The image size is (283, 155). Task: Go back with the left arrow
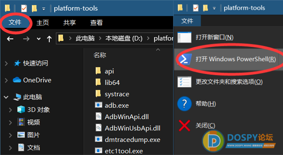[x=10, y=39]
